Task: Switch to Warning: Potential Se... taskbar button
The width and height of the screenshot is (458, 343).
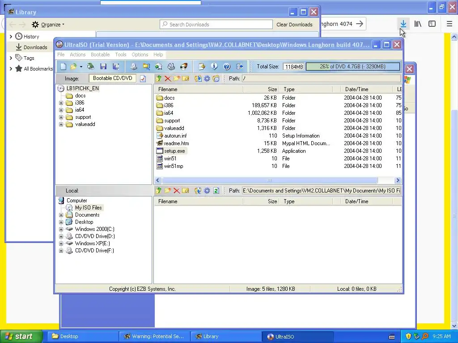Action: point(154,336)
